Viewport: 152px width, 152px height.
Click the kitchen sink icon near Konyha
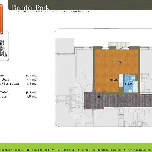[x=121, y=77]
